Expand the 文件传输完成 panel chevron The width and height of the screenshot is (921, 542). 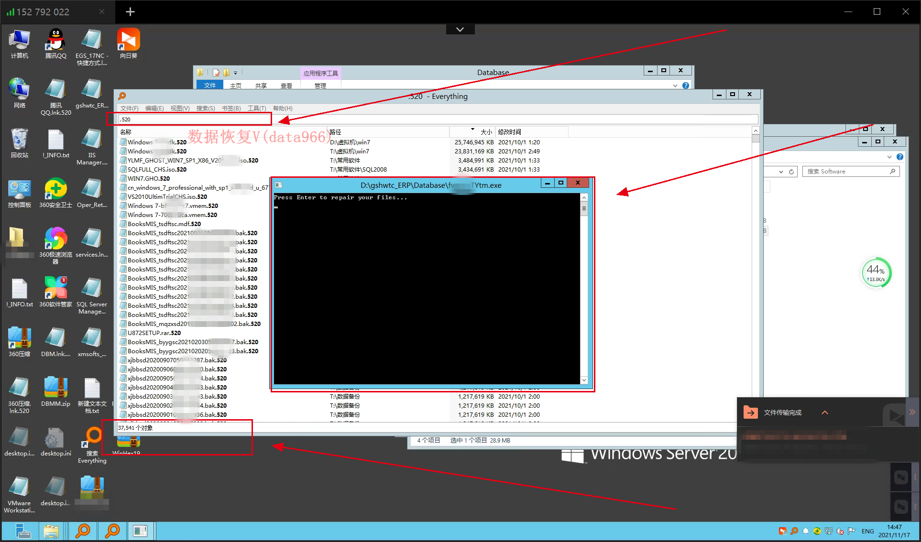(825, 412)
